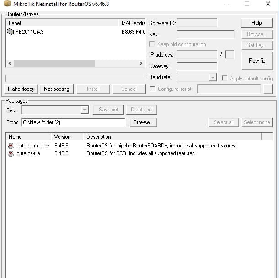Browse for the packages From folder
Image resolution: width=279 pixels, height=278 pixels.
[144, 122]
